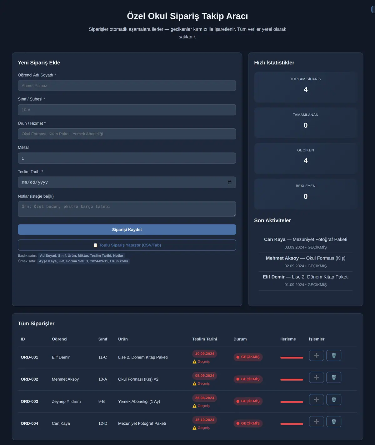Click the warning icon under 10.09.2024
Screen dimensions: 375x445
(194, 362)
